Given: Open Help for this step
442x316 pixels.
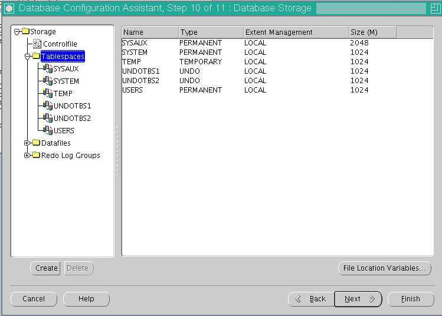Looking at the screenshot, I should [86, 298].
